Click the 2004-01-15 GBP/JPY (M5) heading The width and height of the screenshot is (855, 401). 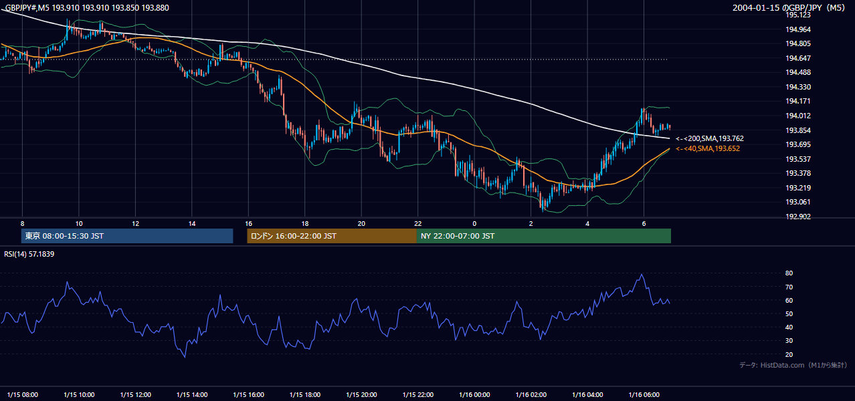[789, 8]
